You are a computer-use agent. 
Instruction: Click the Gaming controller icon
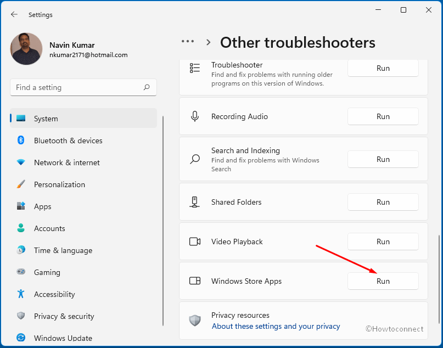pyautogui.click(x=21, y=272)
